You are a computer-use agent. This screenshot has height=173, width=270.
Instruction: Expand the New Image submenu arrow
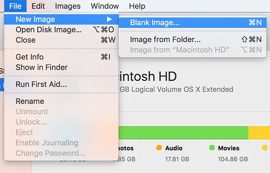pyautogui.click(x=109, y=19)
